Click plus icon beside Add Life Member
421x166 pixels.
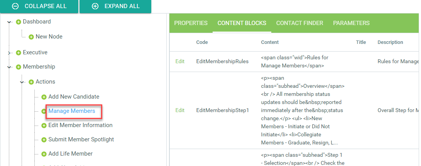point(44,154)
